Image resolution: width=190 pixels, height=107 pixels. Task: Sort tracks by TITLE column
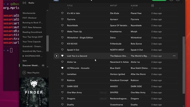pos(70,6)
